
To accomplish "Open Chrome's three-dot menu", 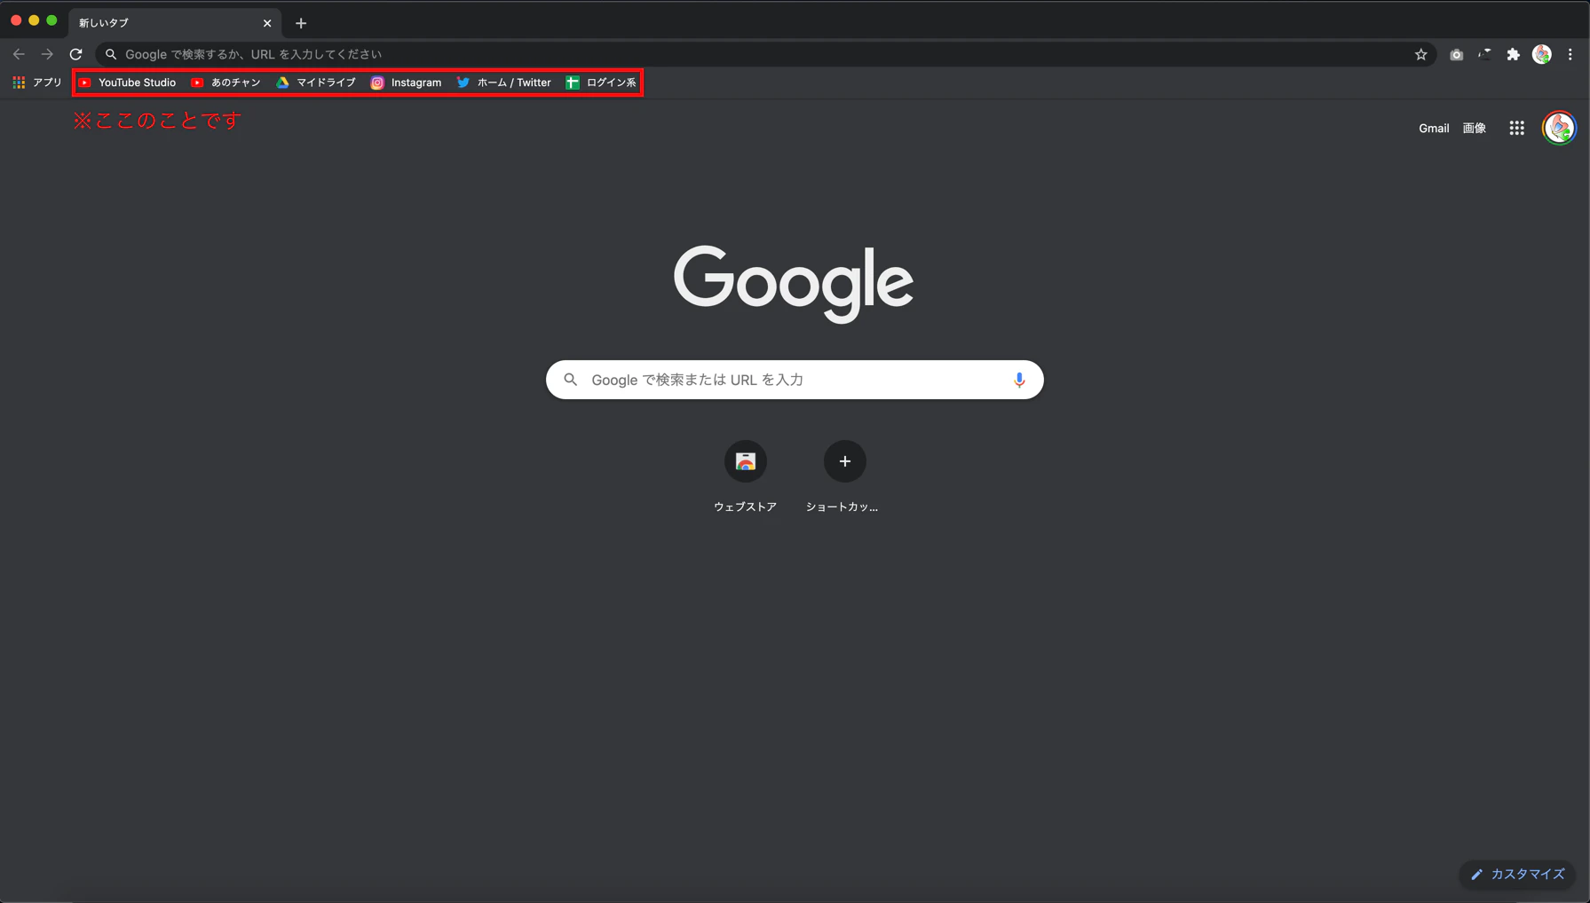I will (1570, 54).
